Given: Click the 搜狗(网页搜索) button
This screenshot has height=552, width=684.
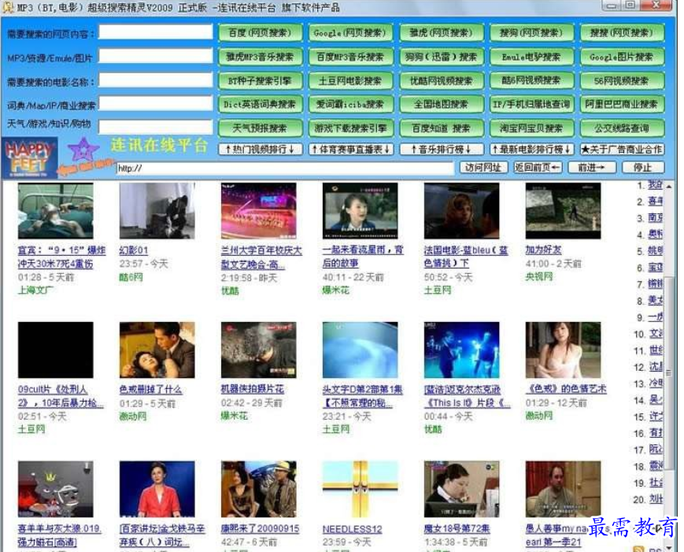Looking at the screenshot, I should pos(531,33).
